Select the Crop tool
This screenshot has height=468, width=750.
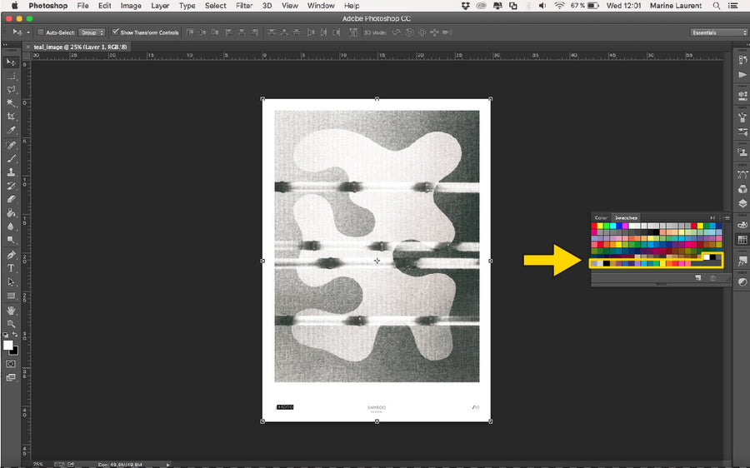(x=12, y=117)
